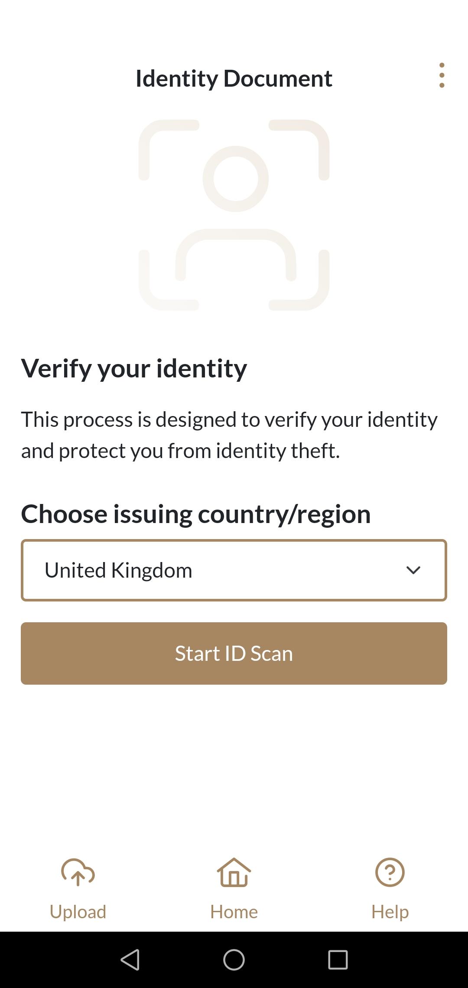
Task: Open Android recent apps square button
Action: pos(338,959)
